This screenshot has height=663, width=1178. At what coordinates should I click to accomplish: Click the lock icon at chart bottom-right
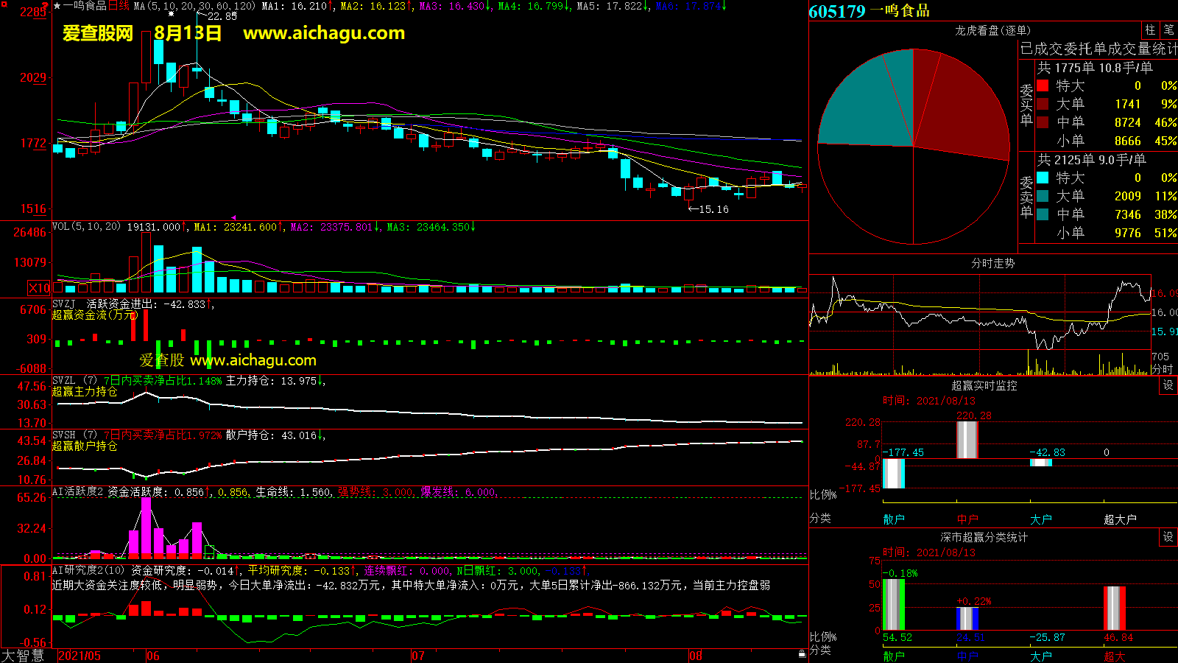[x=802, y=653]
